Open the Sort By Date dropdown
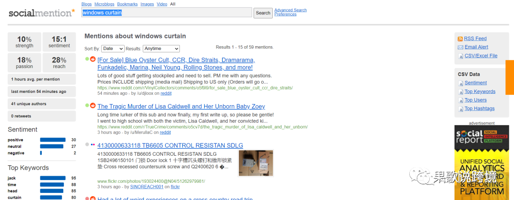The height and width of the screenshot is (200, 514). pyautogui.click(x=113, y=49)
